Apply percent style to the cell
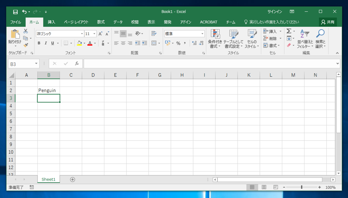 178,43
